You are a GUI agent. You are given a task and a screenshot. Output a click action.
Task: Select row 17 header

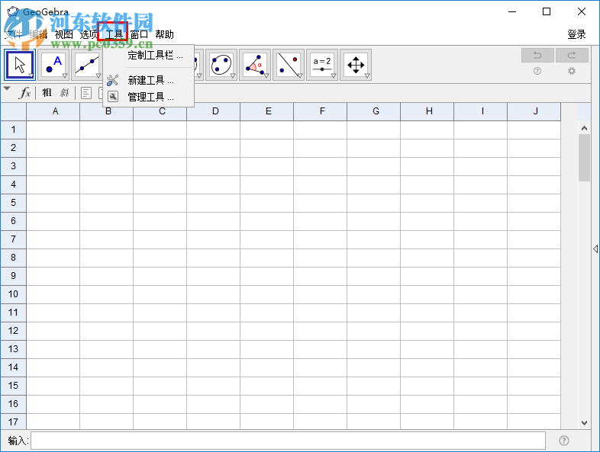14,422
